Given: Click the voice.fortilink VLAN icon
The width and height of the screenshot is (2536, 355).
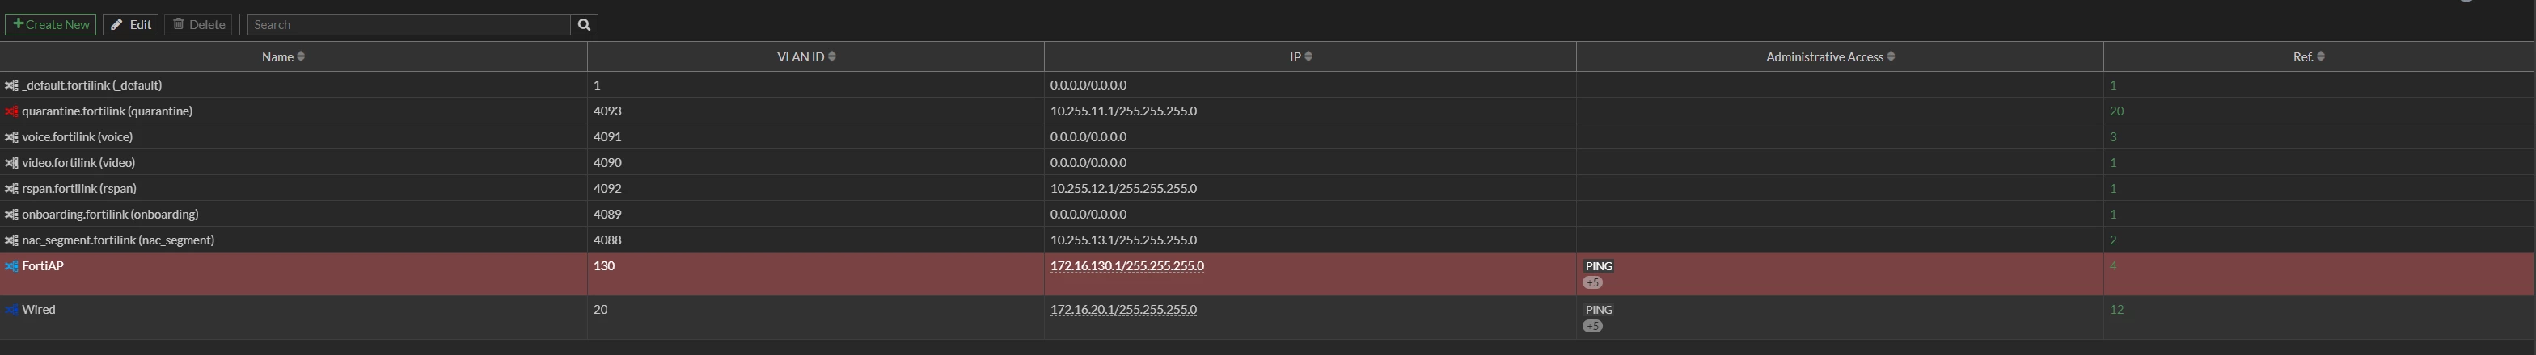Looking at the screenshot, I should pyautogui.click(x=12, y=136).
